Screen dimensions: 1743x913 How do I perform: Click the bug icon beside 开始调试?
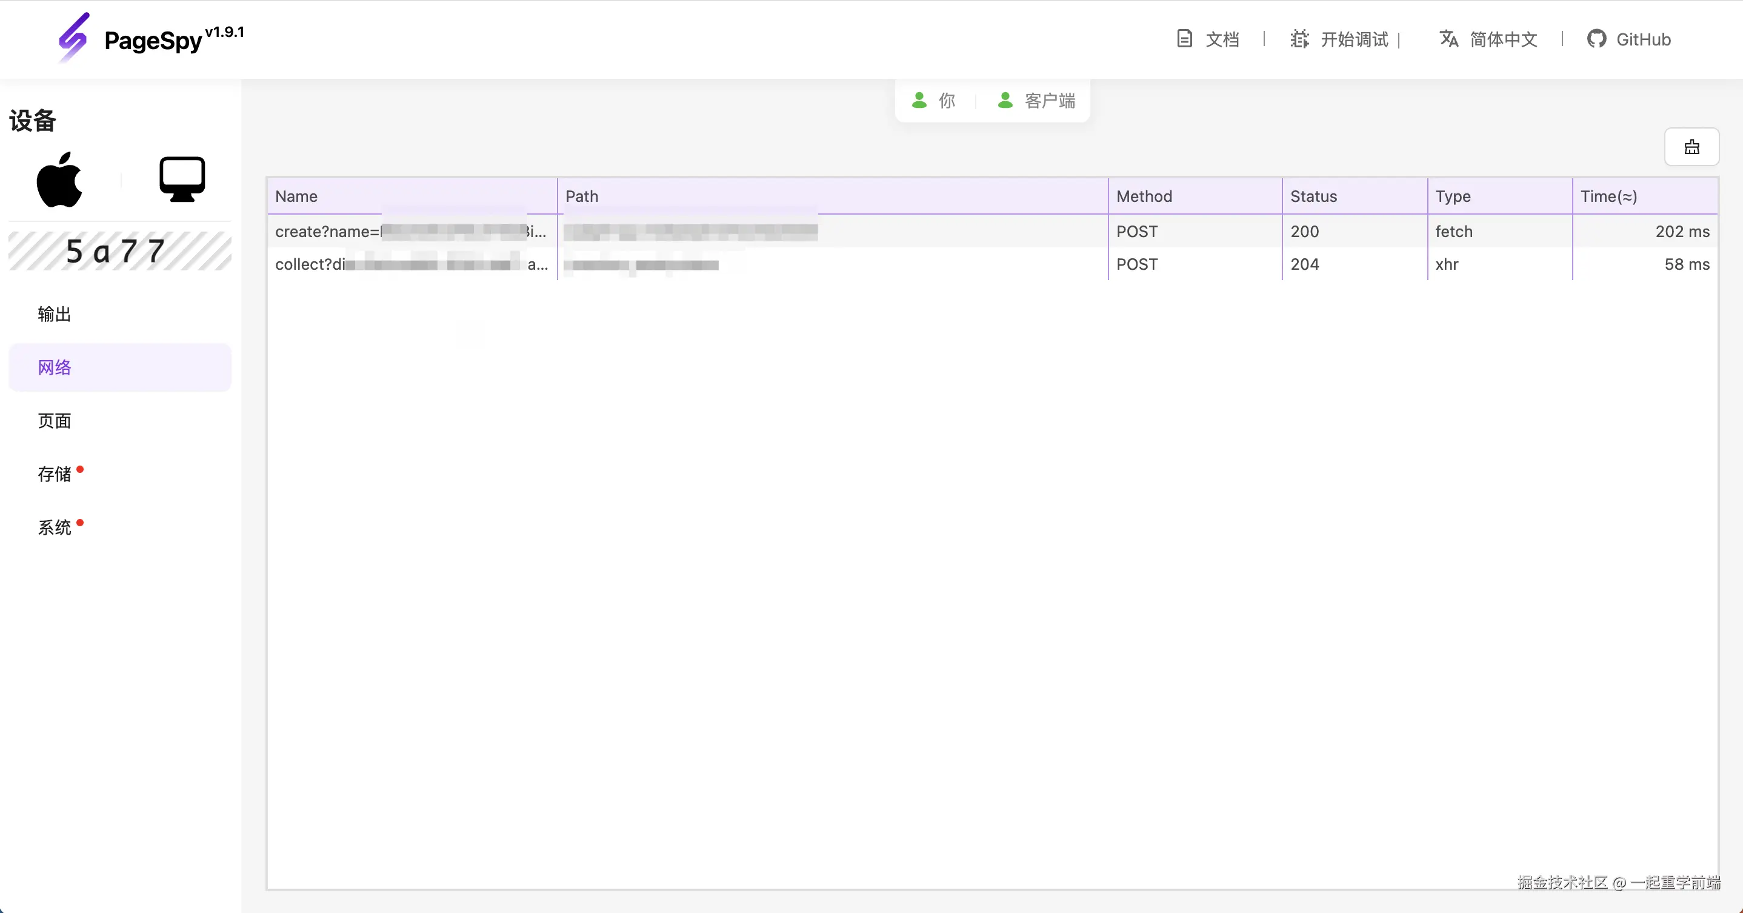(x=1299, y=39)
